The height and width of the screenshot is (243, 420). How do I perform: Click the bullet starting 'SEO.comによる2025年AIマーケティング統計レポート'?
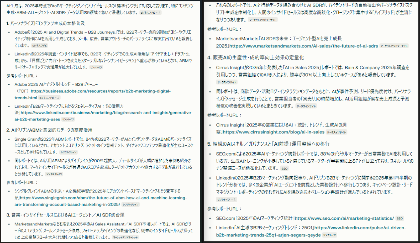click(315, 161)
